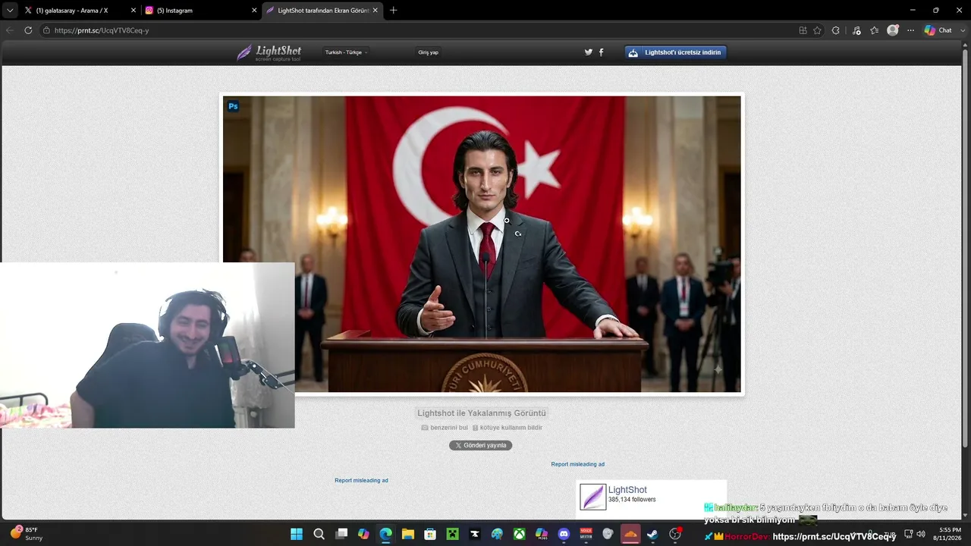This screenshot has width=971, height=546.
Task: Add this page to favorites star
Action: point(817,30)
